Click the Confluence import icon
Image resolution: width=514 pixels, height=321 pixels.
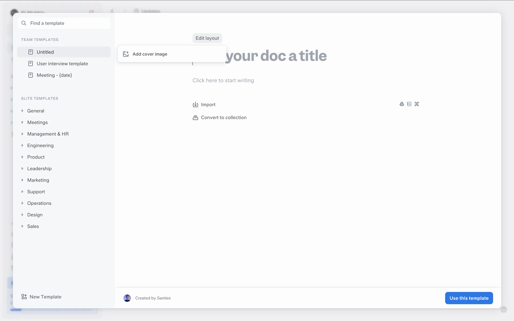pos(417,104)
